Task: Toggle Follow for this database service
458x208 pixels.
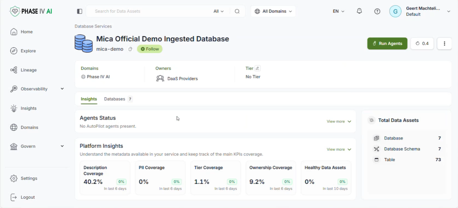Action: 150,49
